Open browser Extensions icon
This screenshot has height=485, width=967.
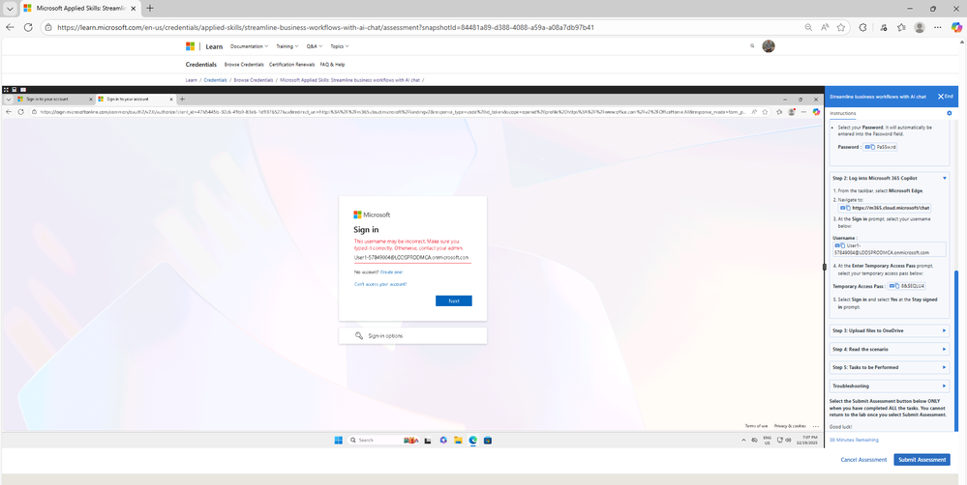click(x=862, y=27)
